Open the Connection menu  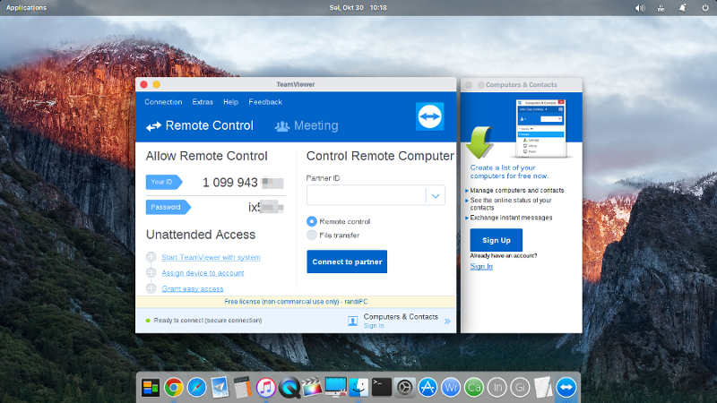click(x=163, y=102)
